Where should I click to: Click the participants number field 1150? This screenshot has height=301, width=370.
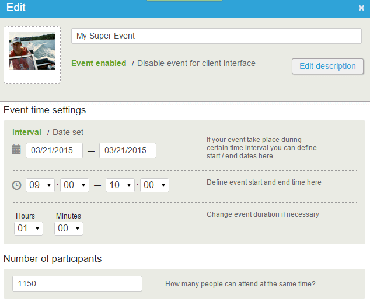click(77, 283)
